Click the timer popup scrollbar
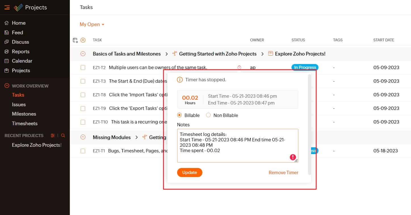Screen dimensions: 411x215 [310, 125]
